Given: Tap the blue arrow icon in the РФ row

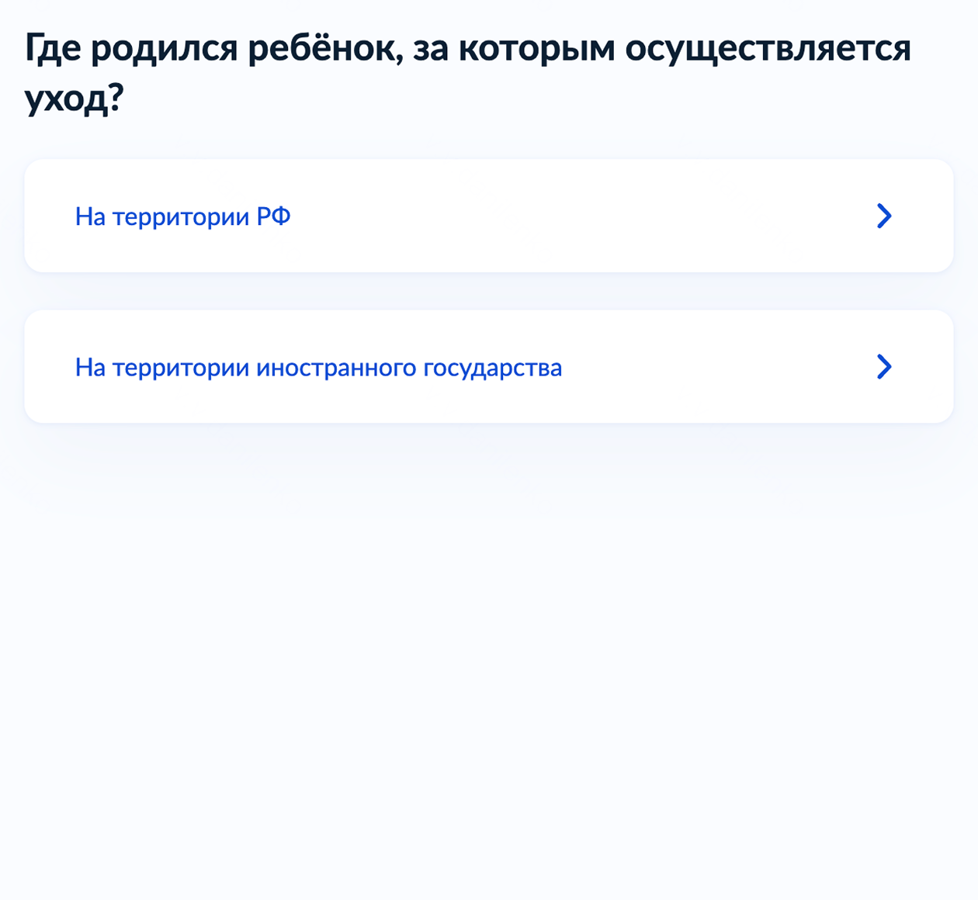Looking at the screenshot, I should 884,216.
